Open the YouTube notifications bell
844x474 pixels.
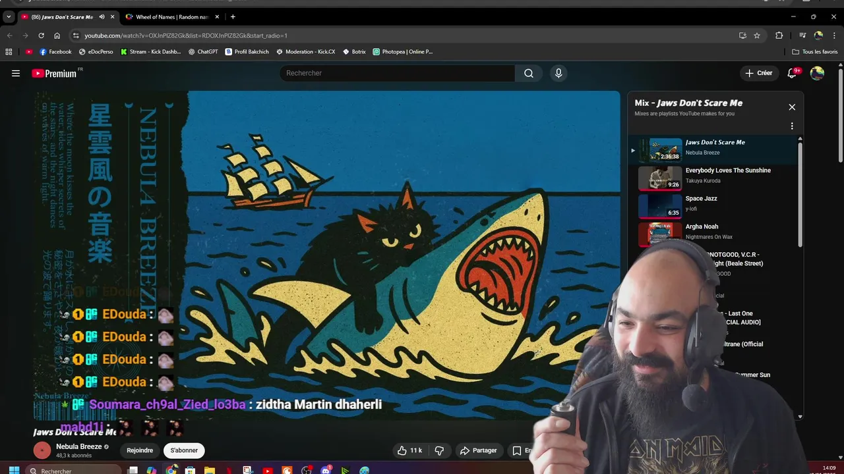click(x=792, y=73)
